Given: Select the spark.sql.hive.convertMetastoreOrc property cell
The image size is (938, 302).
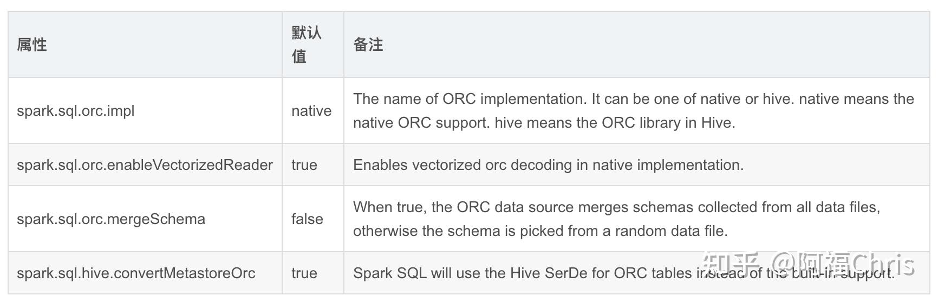Looking at the screenshot, I should 145,273.
